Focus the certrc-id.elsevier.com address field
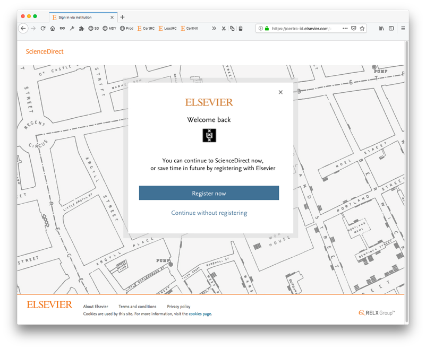 (301, 29)
